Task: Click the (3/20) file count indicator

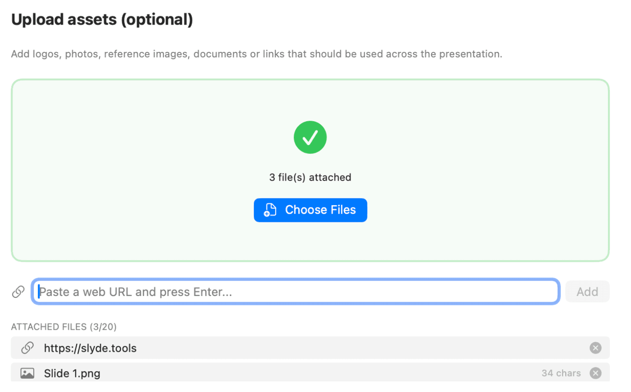Action: [103, 327]
